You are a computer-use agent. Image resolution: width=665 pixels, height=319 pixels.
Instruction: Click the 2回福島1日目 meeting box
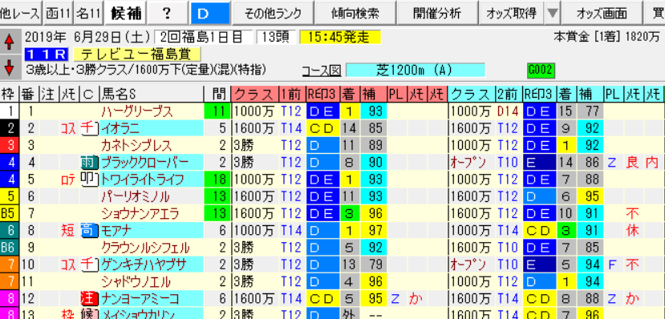click(203, 38)
